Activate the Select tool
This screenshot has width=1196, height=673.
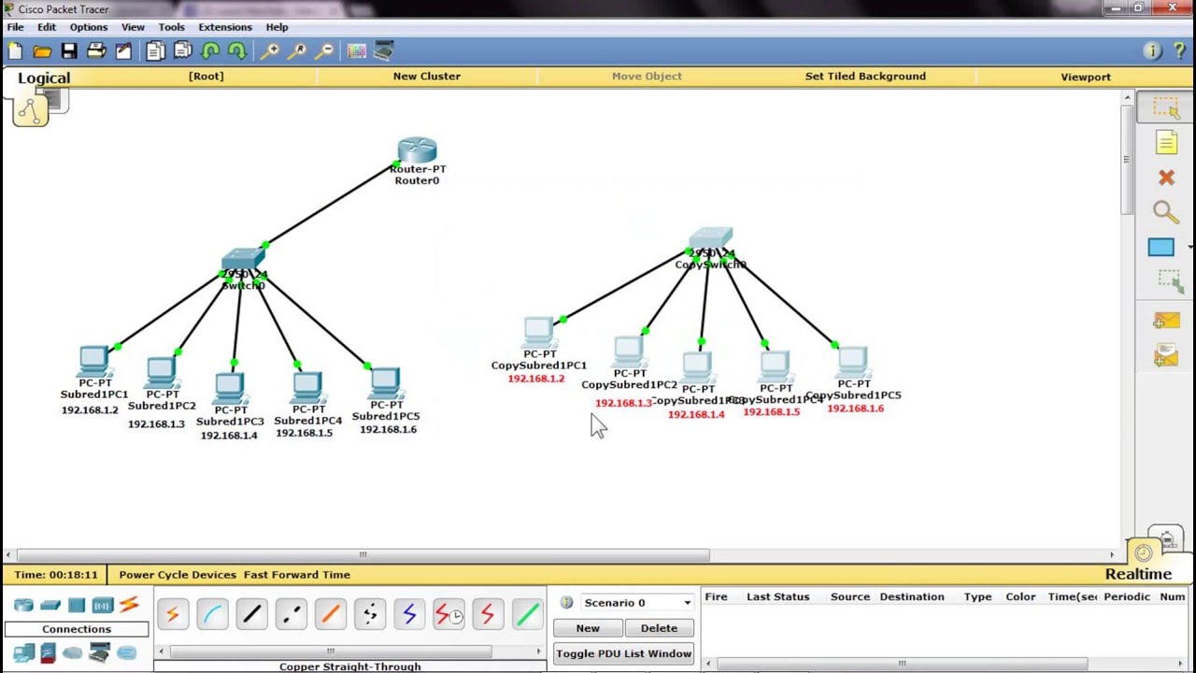pos(1165,107)
